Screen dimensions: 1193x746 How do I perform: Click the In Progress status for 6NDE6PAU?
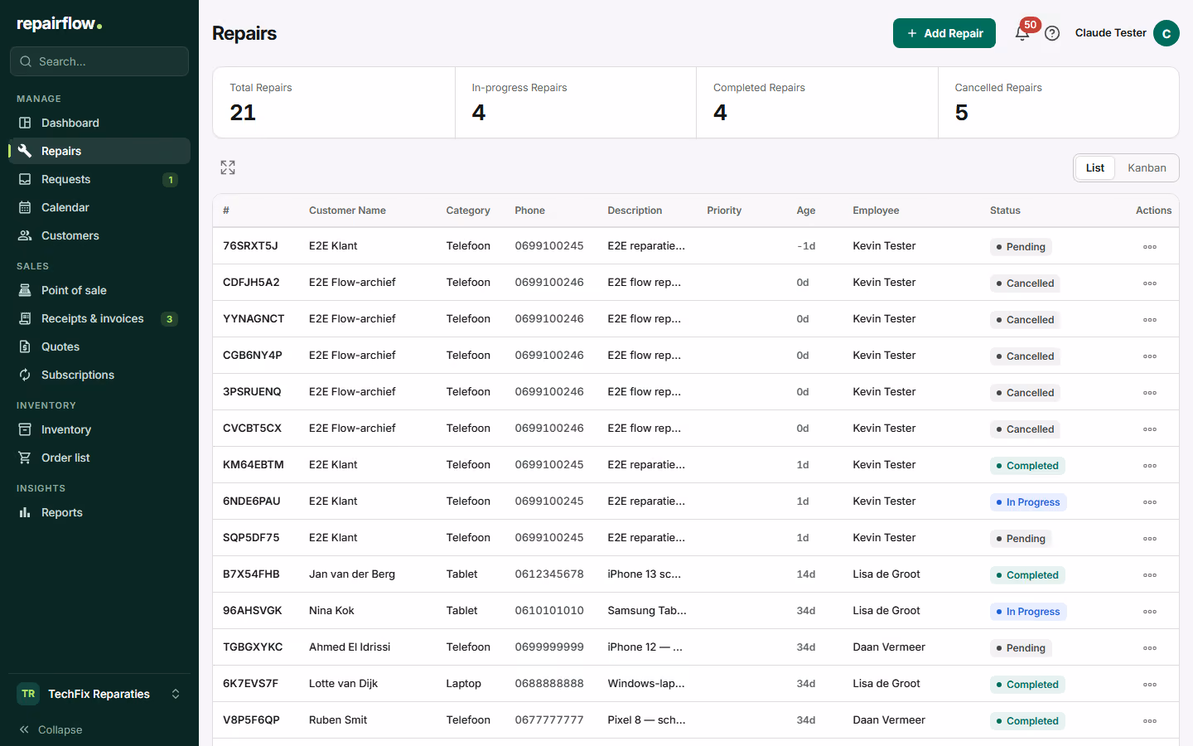pos(1028,502)
